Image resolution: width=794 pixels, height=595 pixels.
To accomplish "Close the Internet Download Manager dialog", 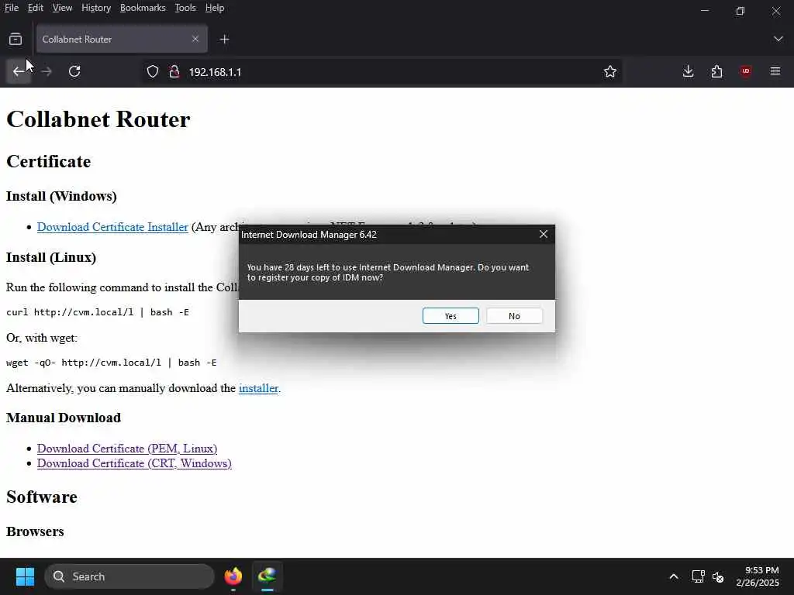I will 544,234.
